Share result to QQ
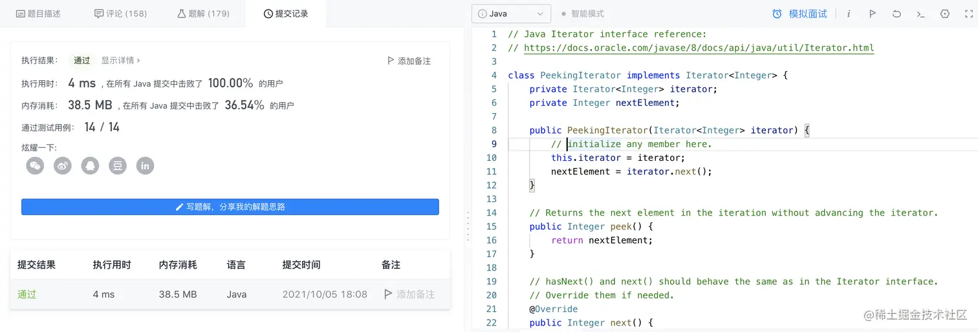978x332 pixels. [x=90, y=166]
